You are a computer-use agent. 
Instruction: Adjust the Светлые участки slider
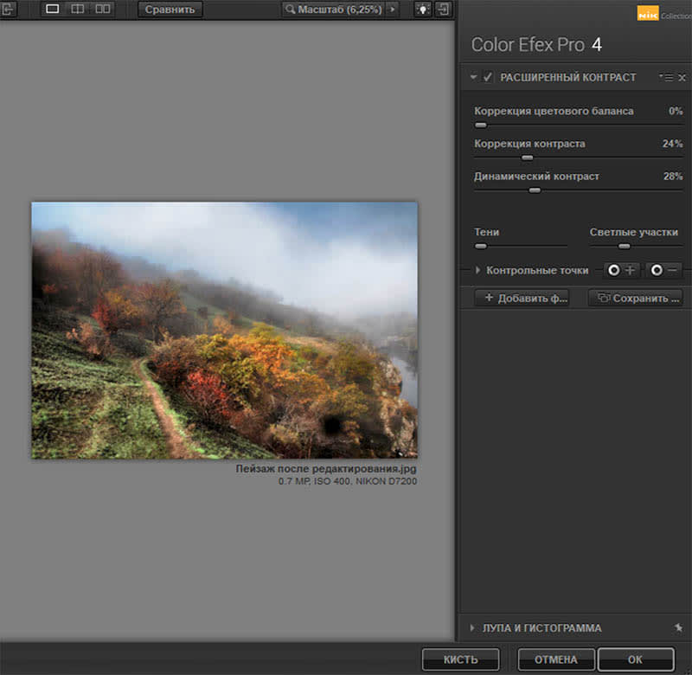click(624, 247)
